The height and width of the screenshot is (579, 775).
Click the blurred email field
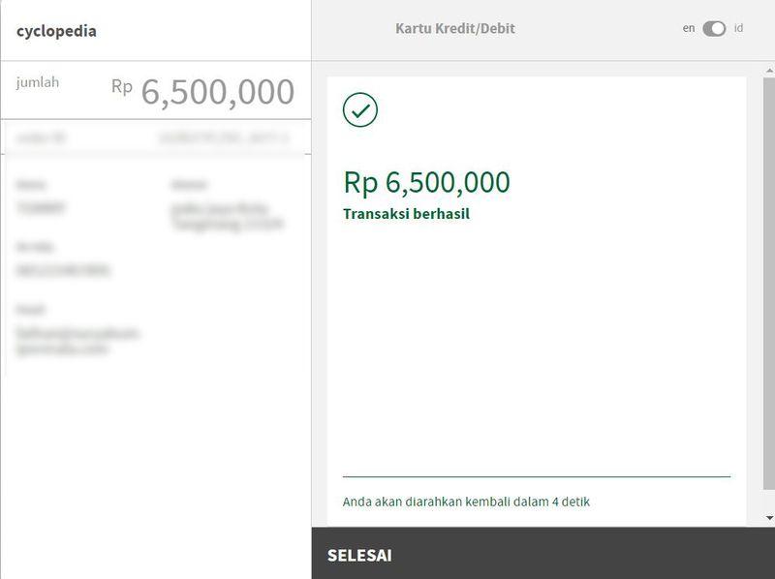pyautogui.click(x=77, y=340)
